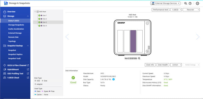This screenshot has height=99, width=203.
Task: Open the Action dropdown menu
Action: pos(176,65)
